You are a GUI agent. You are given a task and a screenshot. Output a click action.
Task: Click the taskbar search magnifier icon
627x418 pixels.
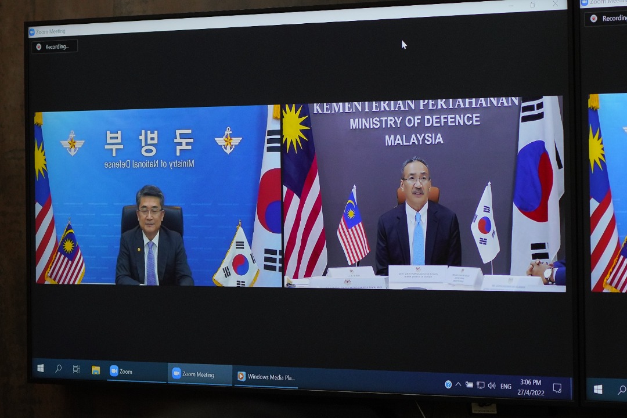coord(58,369)
